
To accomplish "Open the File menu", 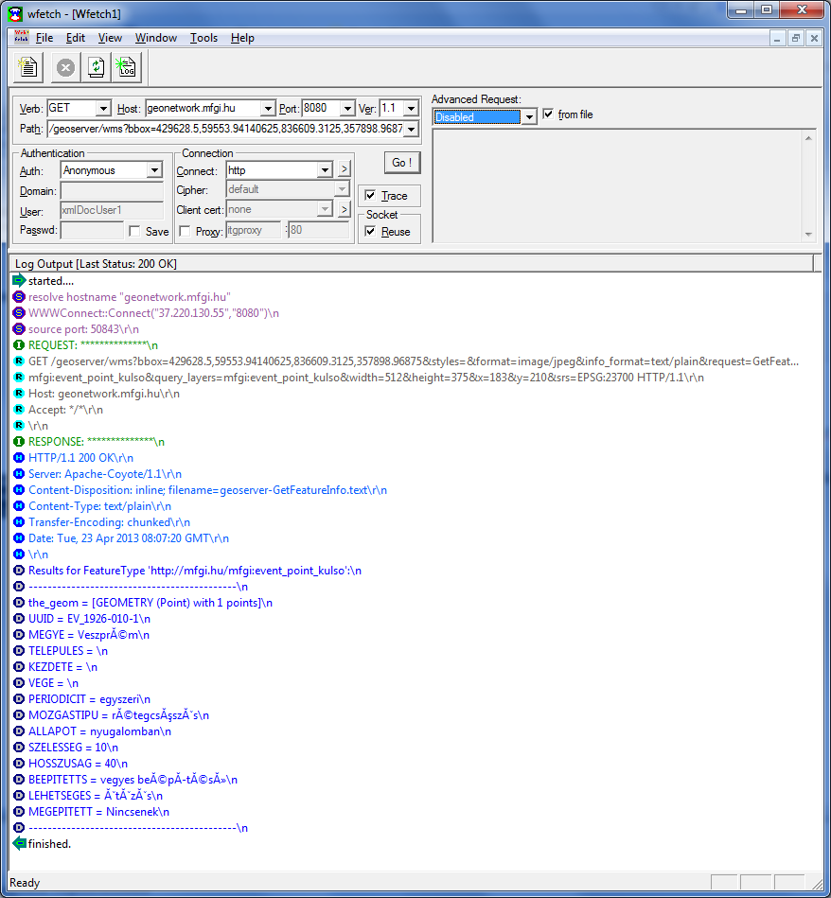I will (x=44, y=38).
